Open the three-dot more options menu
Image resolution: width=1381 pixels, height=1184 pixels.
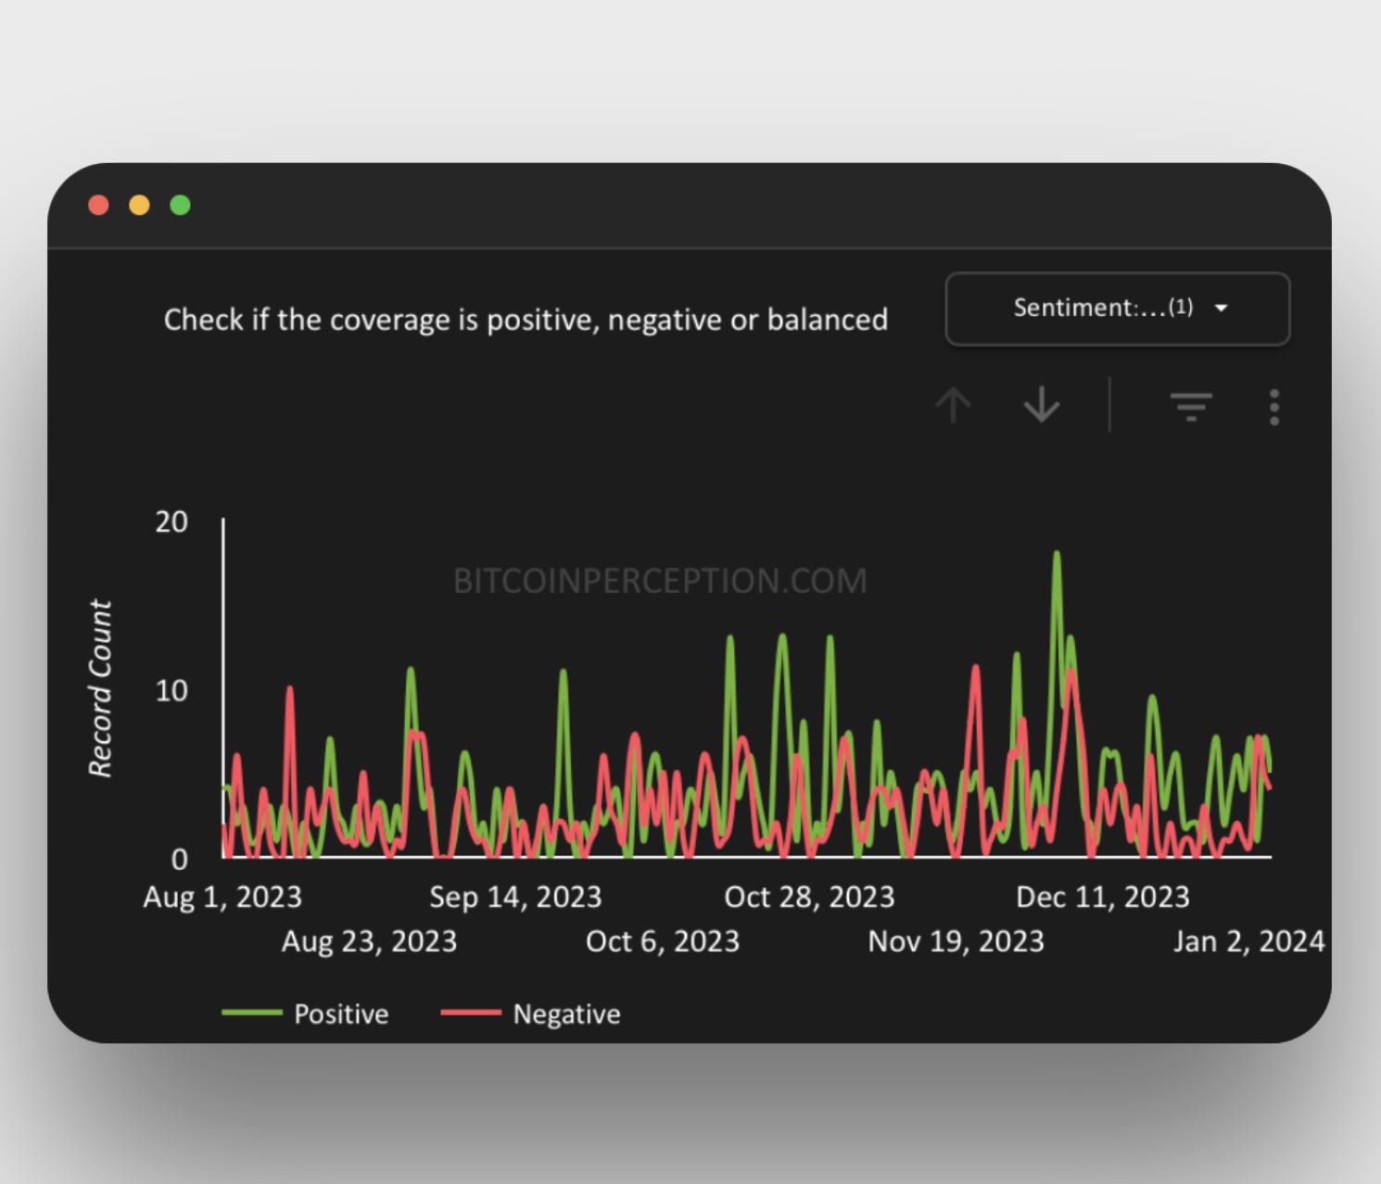coord(1274,407)
